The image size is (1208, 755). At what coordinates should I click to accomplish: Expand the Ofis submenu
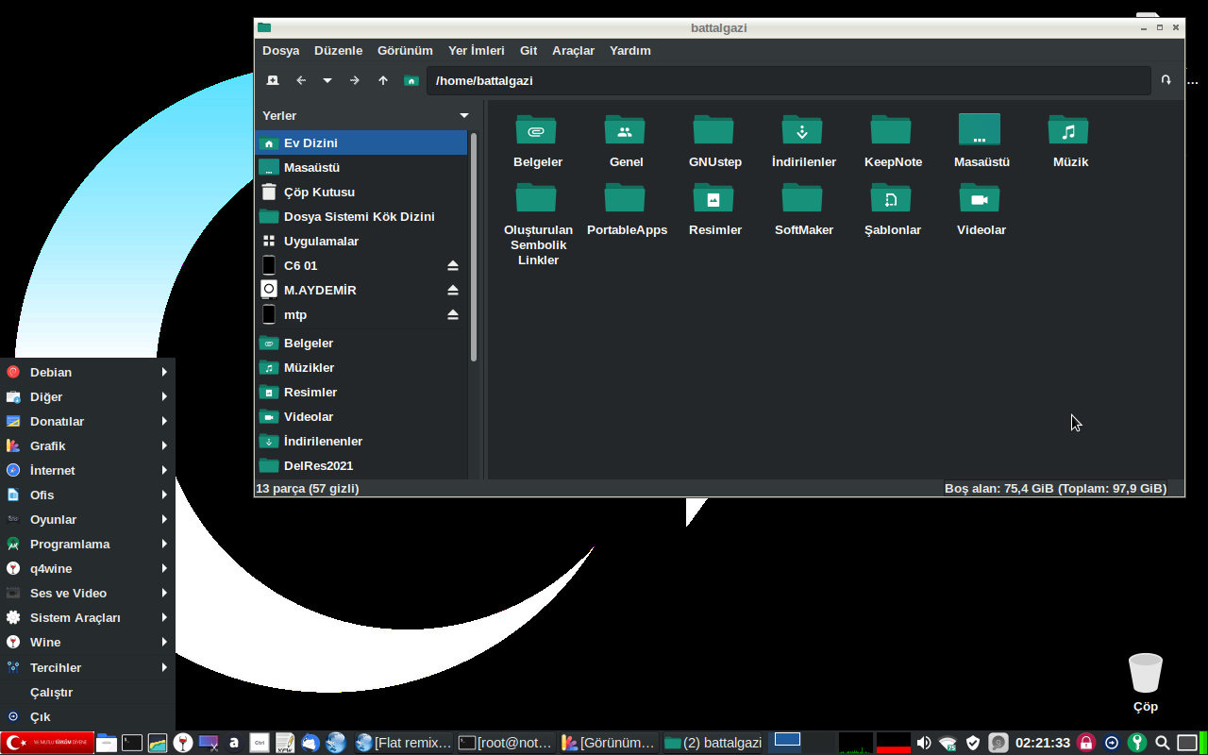(88, 495)
